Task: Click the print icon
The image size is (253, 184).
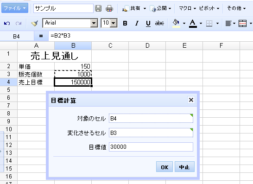Action: click(109, 8)
